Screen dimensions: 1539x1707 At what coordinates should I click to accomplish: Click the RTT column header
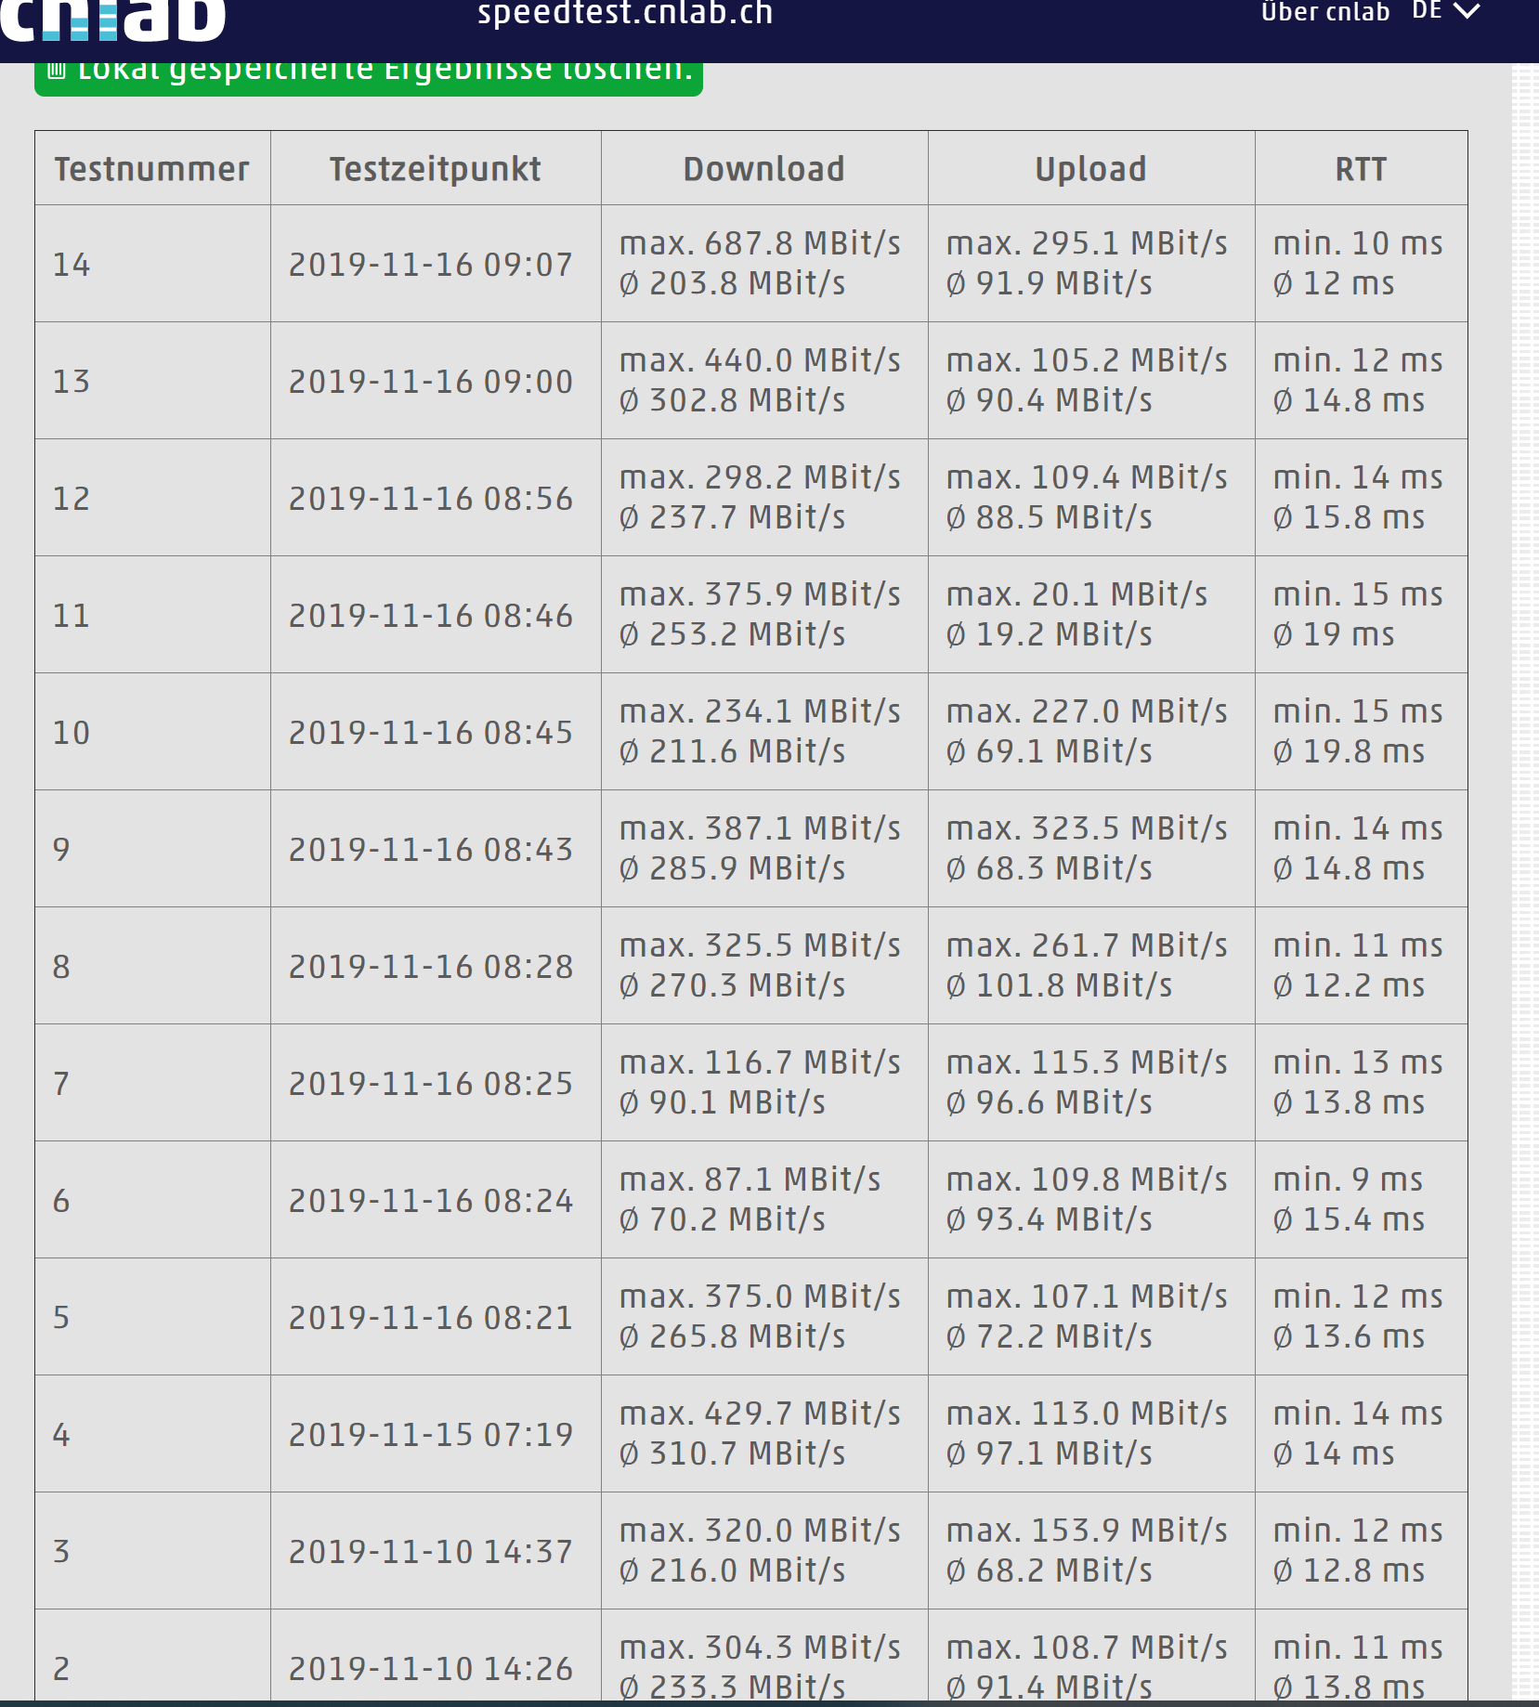pyautogui.click(x=1361, y=169)
